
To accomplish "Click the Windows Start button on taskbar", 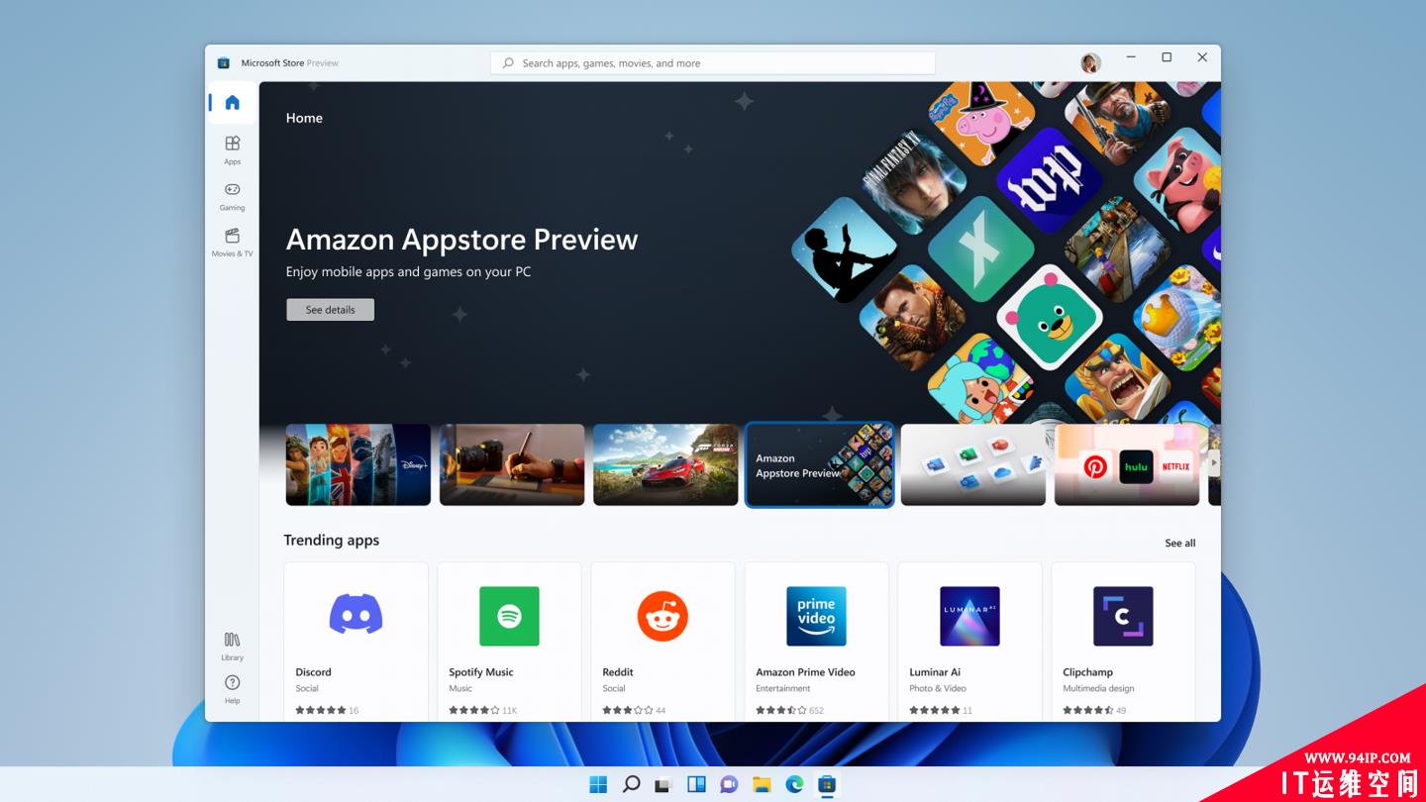I will 598,784.
